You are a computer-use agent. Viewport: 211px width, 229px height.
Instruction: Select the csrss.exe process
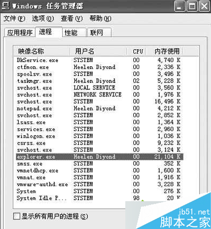click(99, 143)
